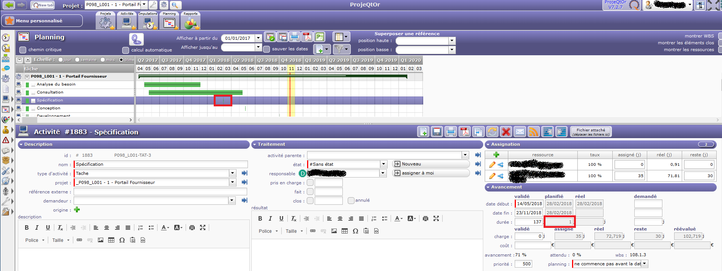Open the Rapports tab
This screenshot has width=722, height=271.
[x=191, y=21]
